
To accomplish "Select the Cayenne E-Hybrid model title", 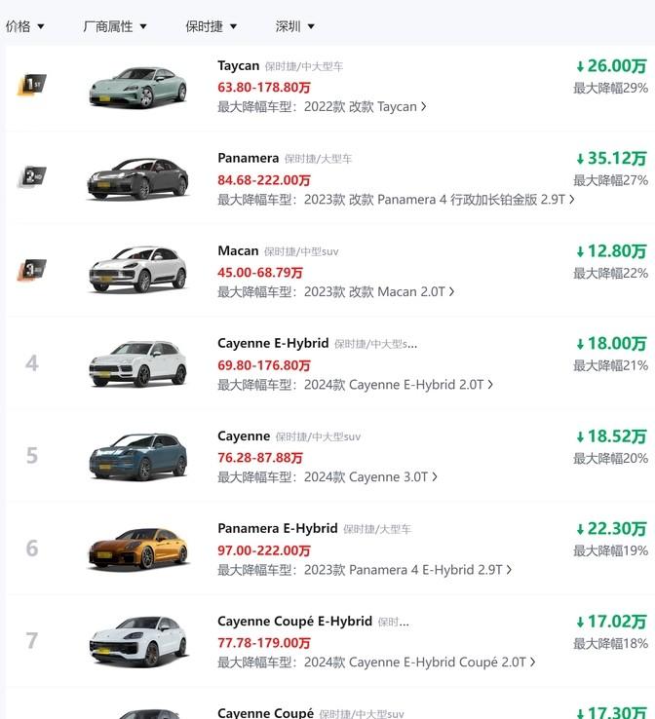I will (273, 343).
